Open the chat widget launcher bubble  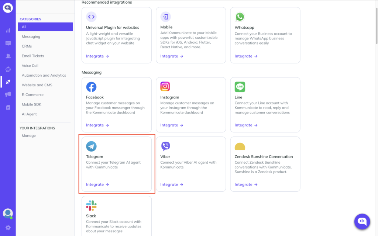362,221
